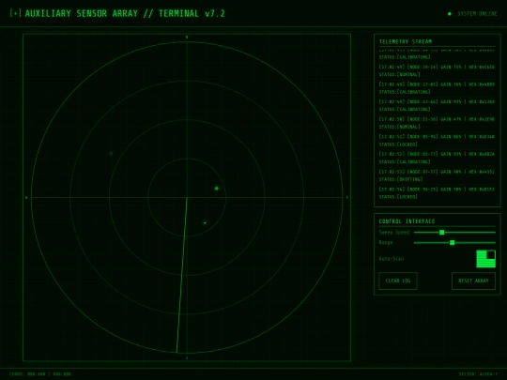Click the telemetry entry timestamped 17:02:51
Viewport: 507px width, 380px height.
[x=437, y=140]
